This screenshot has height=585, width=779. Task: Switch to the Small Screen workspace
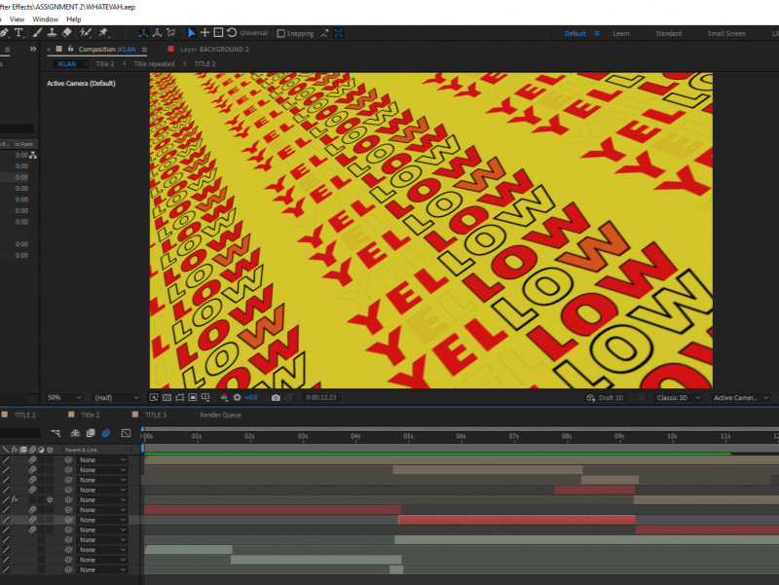726,33
